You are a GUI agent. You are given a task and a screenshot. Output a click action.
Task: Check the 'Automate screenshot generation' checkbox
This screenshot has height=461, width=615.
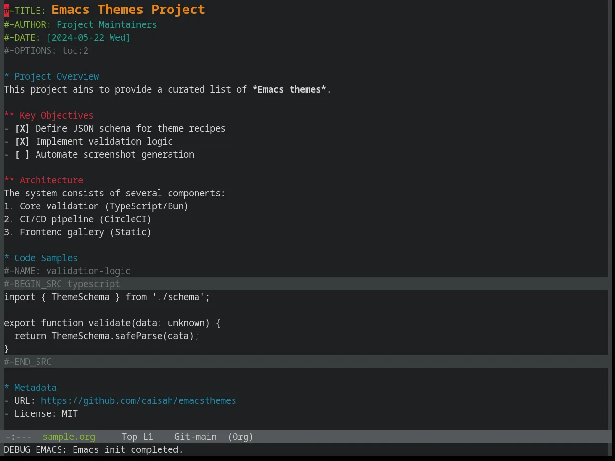tap(22, 155)
